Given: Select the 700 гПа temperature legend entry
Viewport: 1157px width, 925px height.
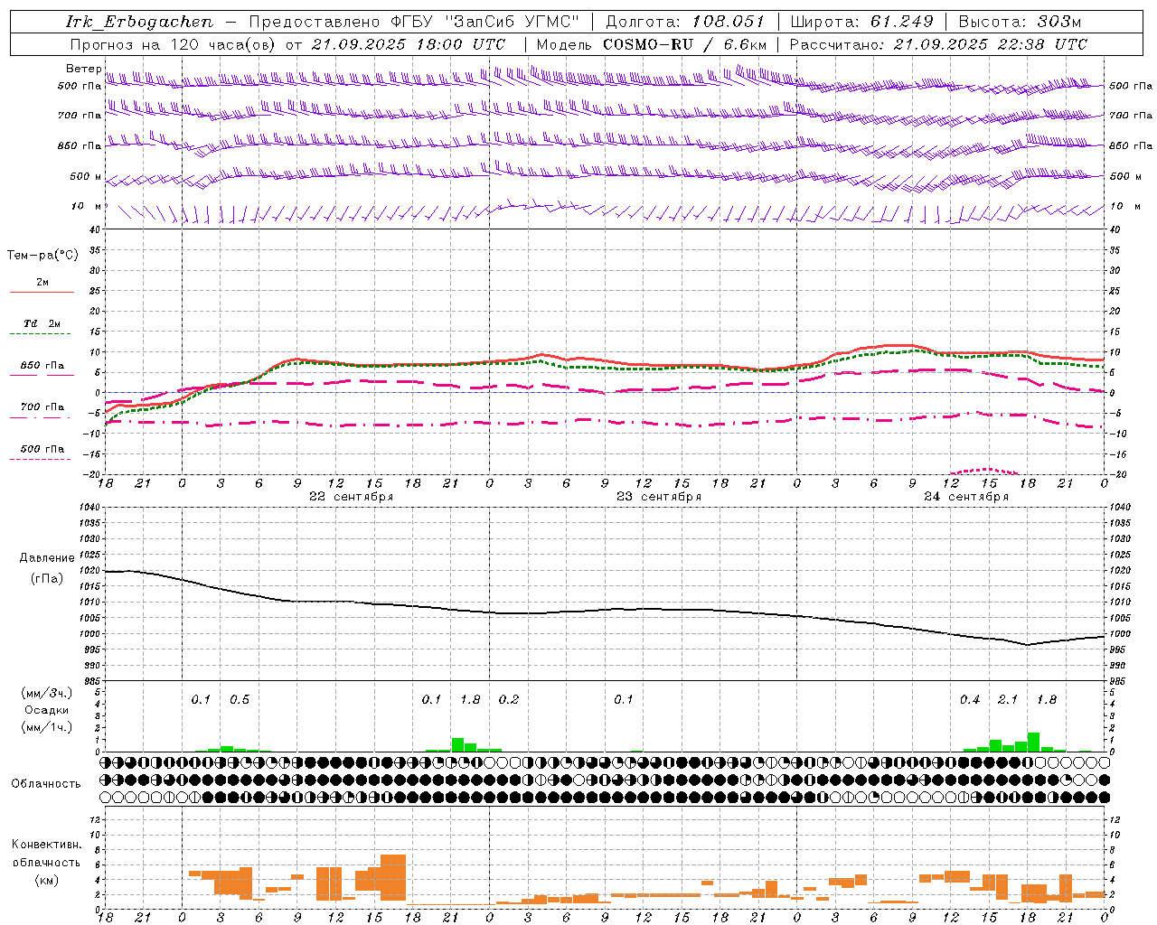Looking at the screenshot, I should (x=42, y=407).
